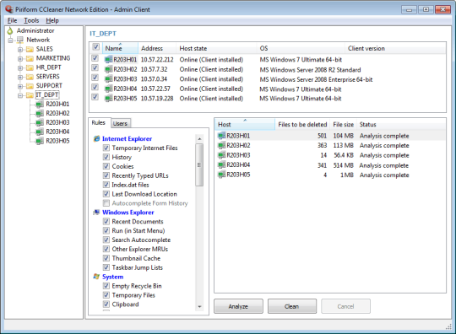Click the R203H05 icon in the results list
456x334 pixels.
pyautogui.click(x=221, y=175)
